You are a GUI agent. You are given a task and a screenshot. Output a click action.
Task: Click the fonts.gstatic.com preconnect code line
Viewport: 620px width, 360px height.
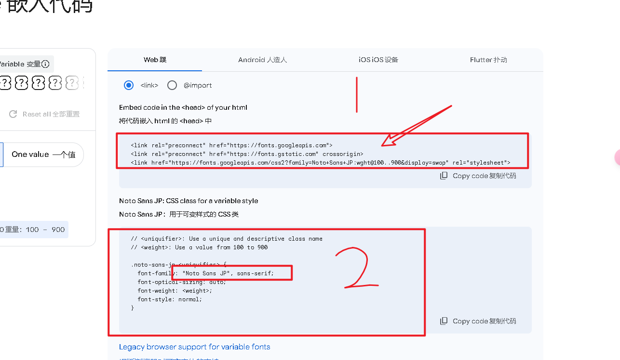[247, 154]
